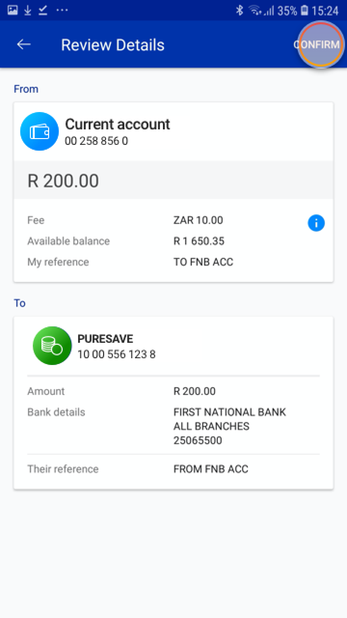Tap the Bluetooth status bar icon
This screenshot has height=618, width=347.
click(x=240, y=10)
